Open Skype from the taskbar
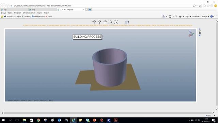Image resolution: width=218 pixels, height=123 pixels. 88,120
